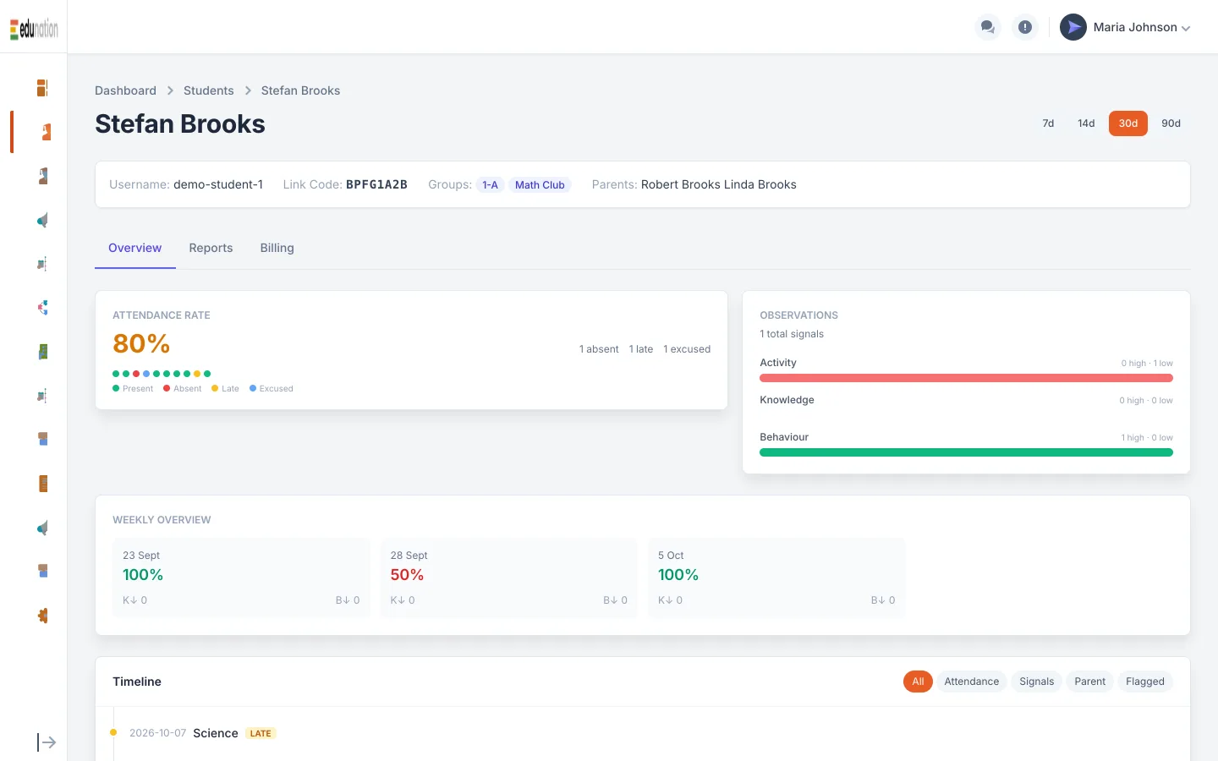Viewport: 1218px width, 761px height.
Task: Open the dashboard grid icon in sidebar
Action: point(42,88)
